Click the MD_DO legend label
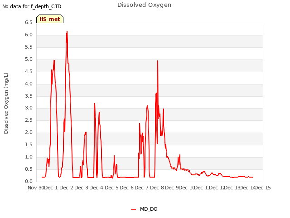Screen dimensions: 290x218 (x=149, y=209)
